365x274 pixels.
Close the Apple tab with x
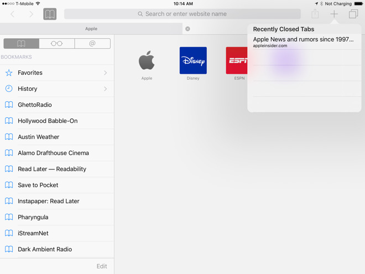[x=187, y=29]
